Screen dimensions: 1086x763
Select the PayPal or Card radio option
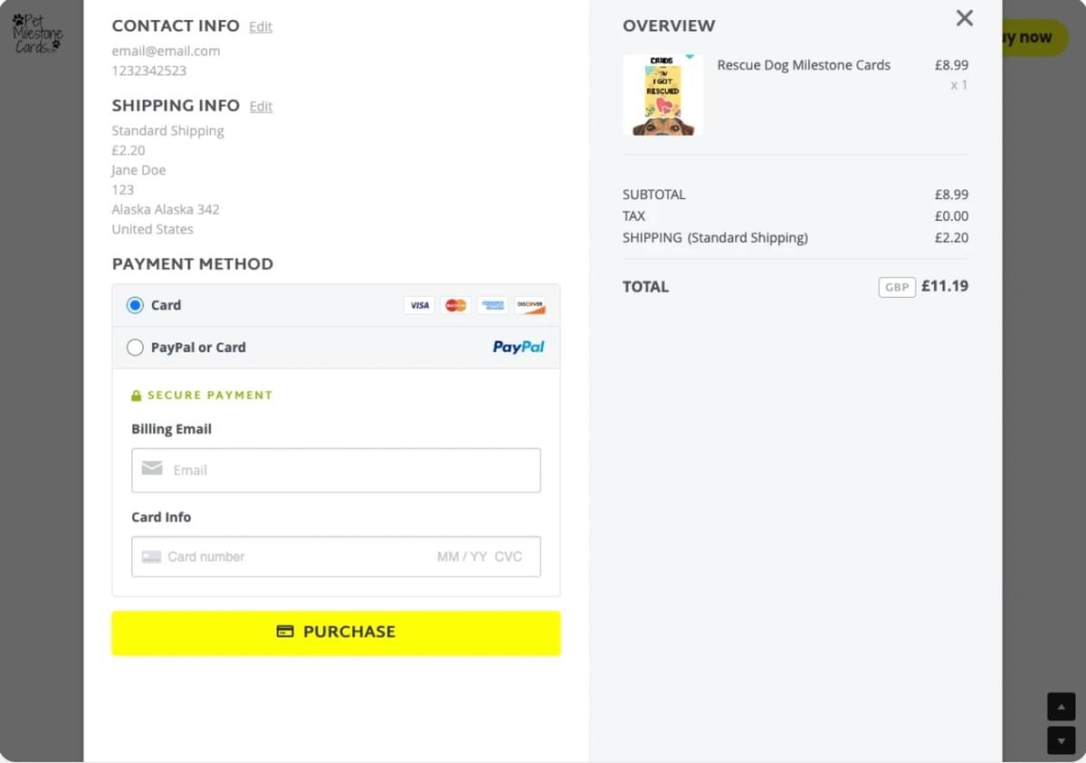(136, 348)
